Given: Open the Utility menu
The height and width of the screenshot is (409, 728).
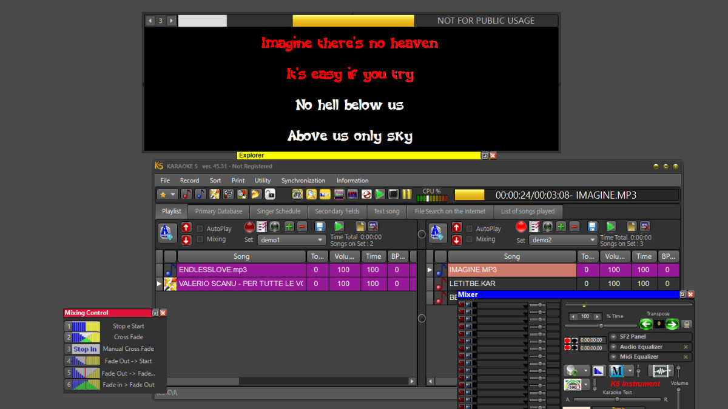Looking at the screenshot, I should (263, 180).
